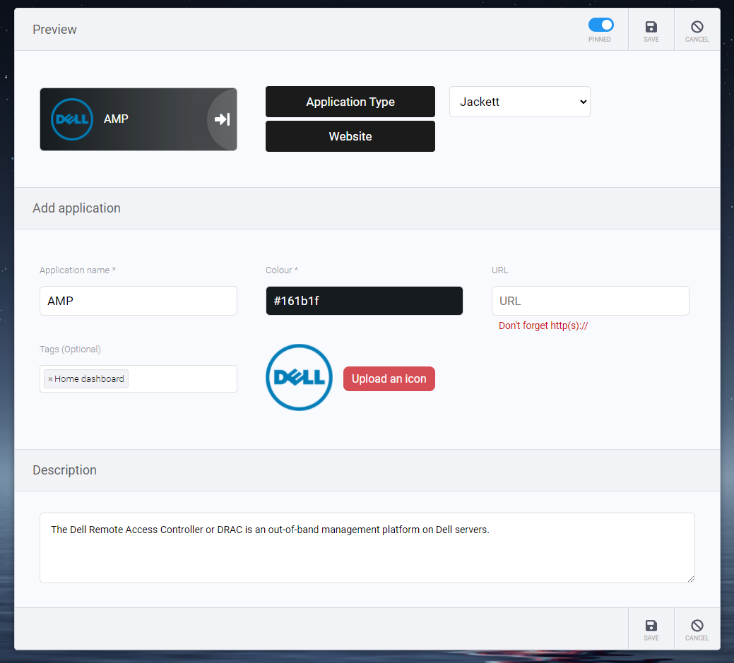
Task: Open the Colour picker showing #161b1f
Action: coord(364,300)
